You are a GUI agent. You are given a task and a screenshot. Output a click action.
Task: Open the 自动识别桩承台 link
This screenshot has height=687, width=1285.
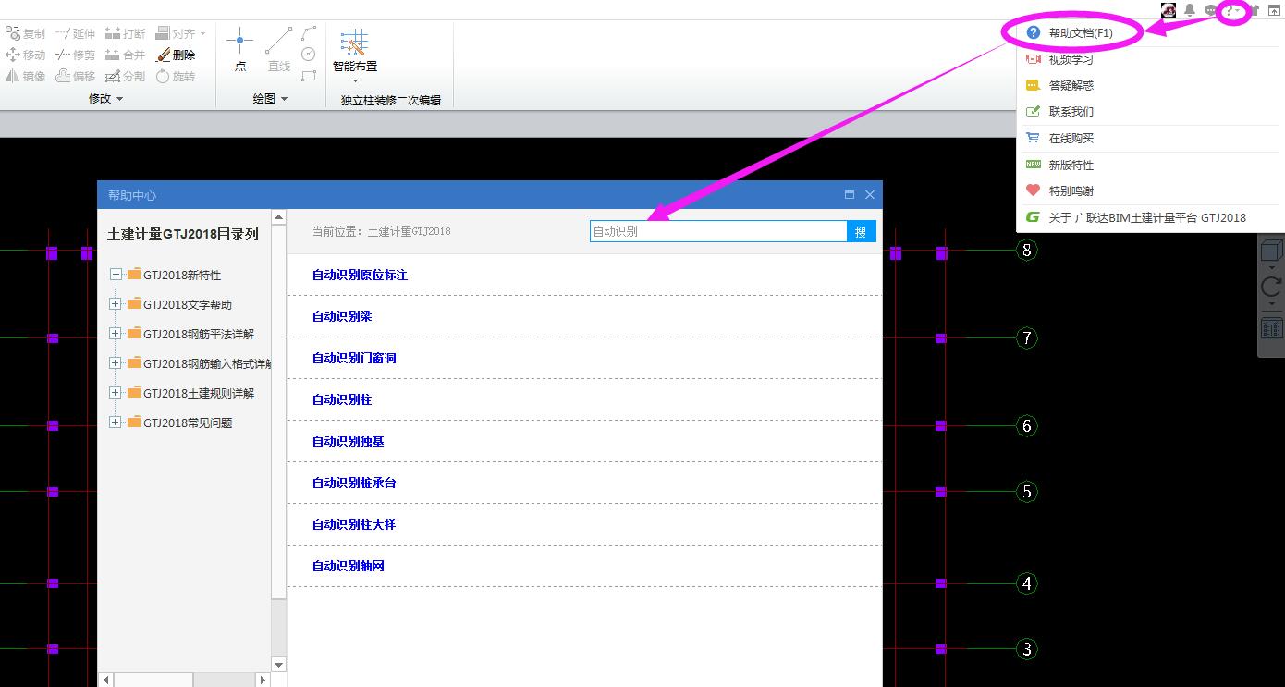pos(354,483)
